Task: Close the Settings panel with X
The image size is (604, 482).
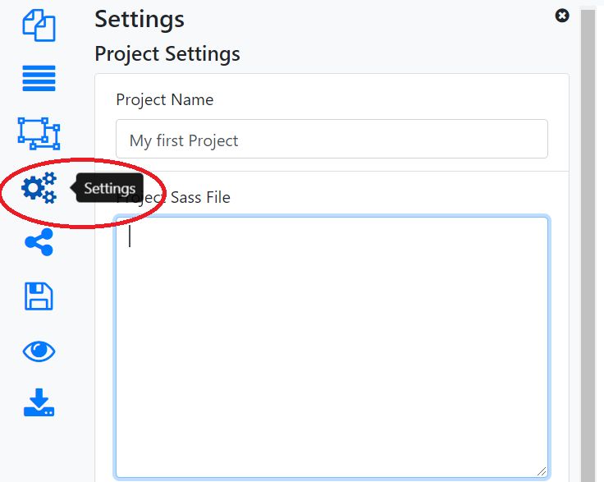Action: pos(562,16)
